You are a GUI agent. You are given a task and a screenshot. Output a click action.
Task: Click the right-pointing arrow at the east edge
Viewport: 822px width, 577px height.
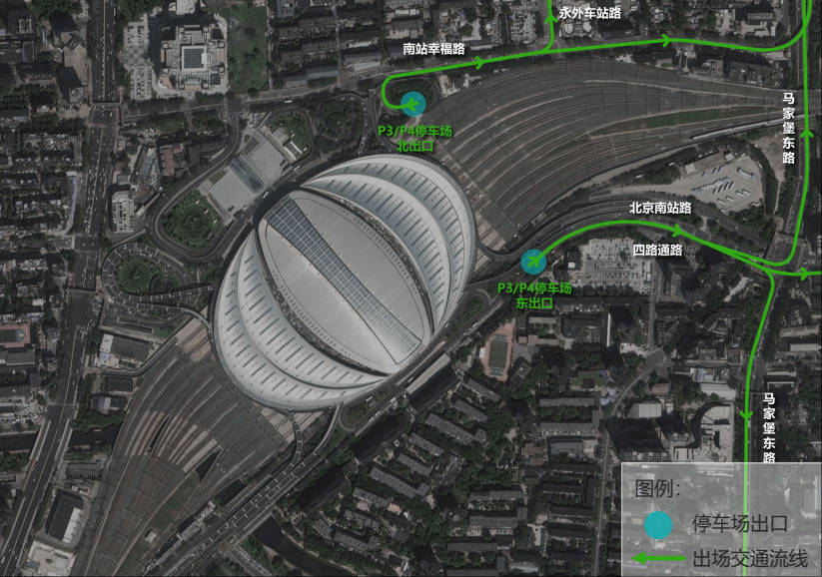coord(805,275)
